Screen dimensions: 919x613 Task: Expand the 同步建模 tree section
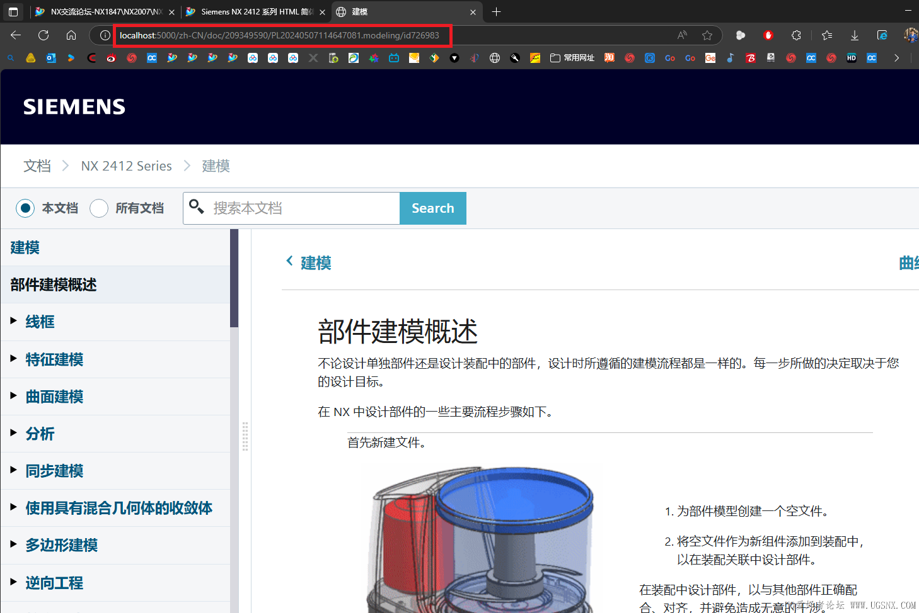pos(14,470)
